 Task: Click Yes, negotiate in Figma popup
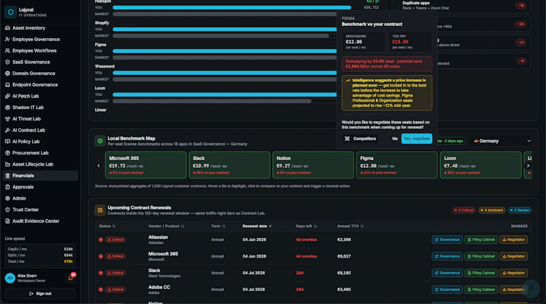416,138
